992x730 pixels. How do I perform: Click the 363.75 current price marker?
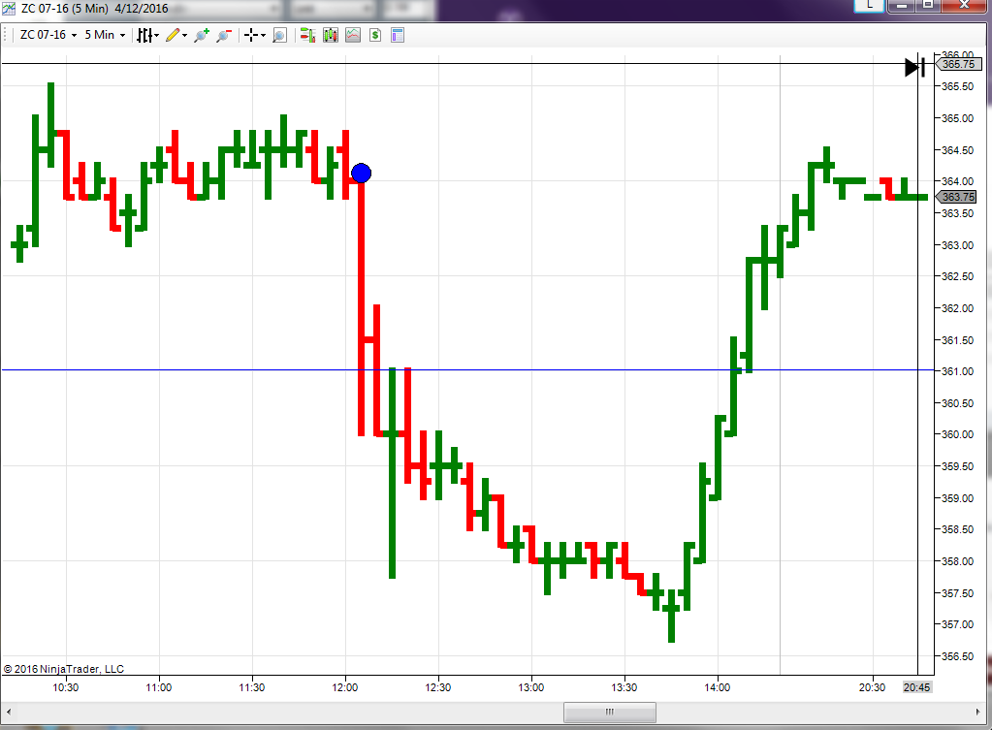[x=956, y=197]
